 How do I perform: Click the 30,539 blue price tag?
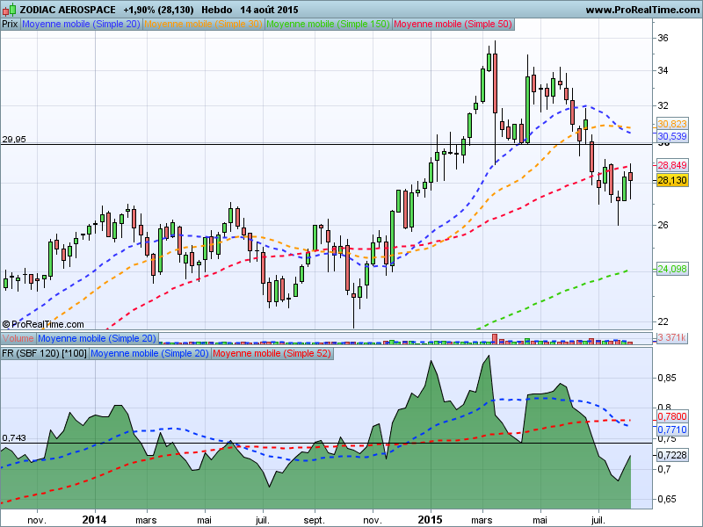click(x=672, y=136)
